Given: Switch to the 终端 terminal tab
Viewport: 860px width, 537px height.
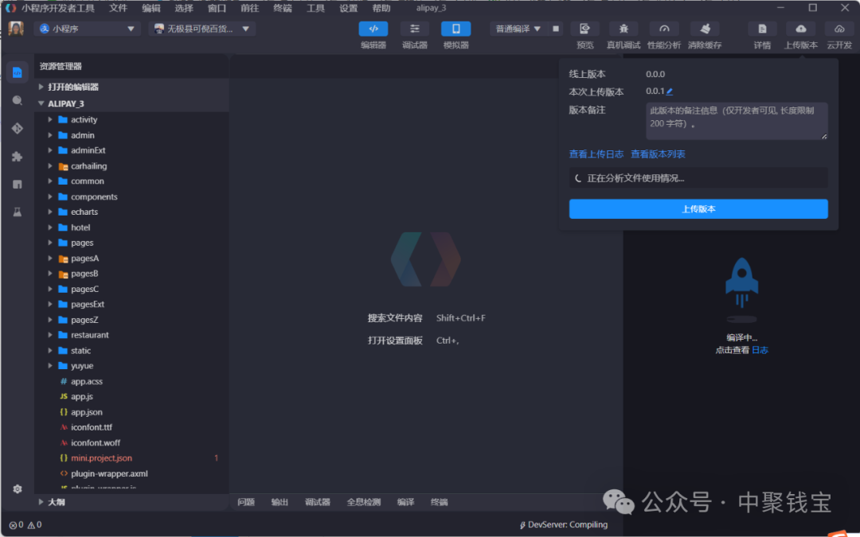Looking at the screenshot, I should tap(439, 502).
